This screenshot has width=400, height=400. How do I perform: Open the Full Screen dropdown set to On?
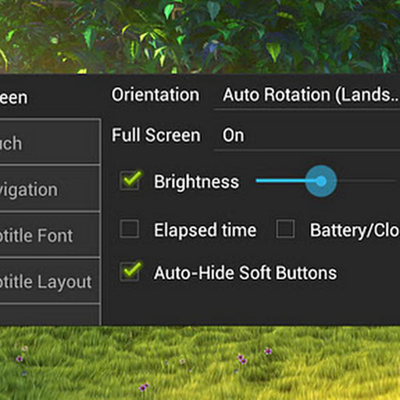pyautogui.click(x=307, y=136)
